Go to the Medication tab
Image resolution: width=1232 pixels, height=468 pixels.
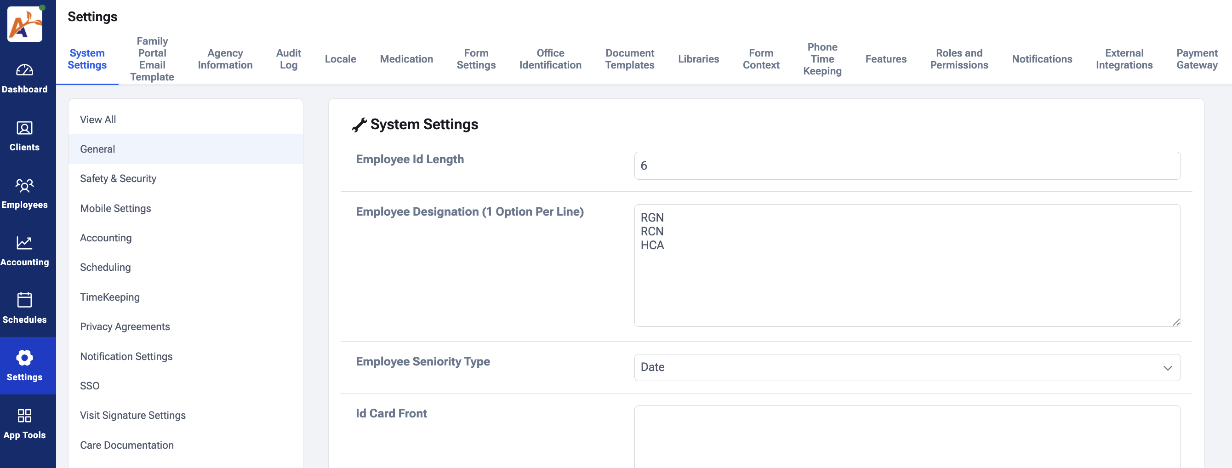click(x=406, y=59)
